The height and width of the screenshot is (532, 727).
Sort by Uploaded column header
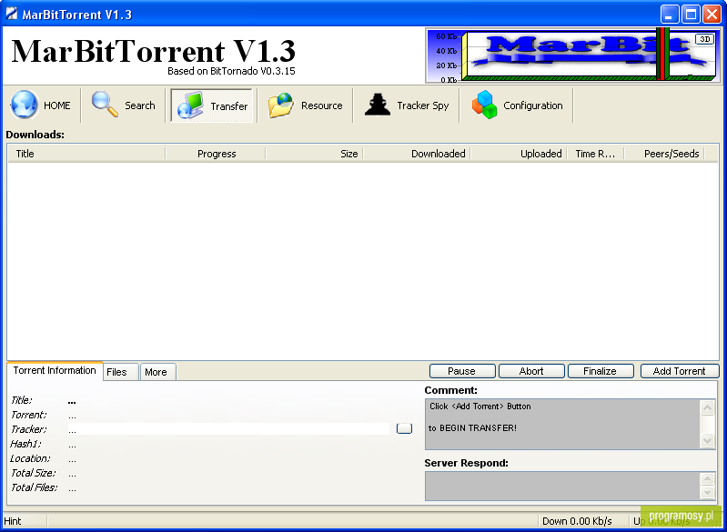tap(519, 154)
